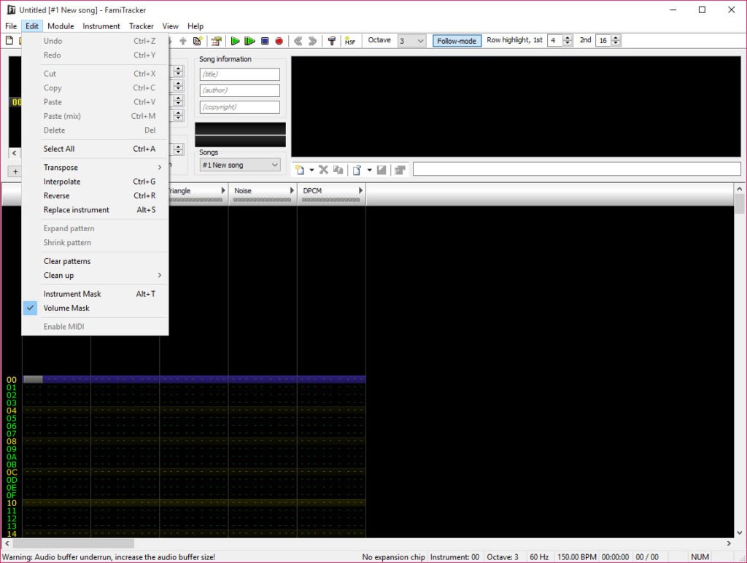The width and height of the screenshot is (747, 563).
Task: Click the FamiTracker title bar app icon
Action: coord(11,9)
